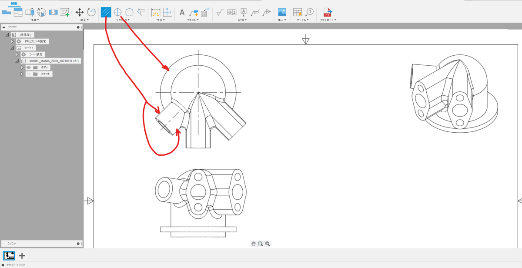Select the Pan hand tool in navigation bar
Viewport: 522px width, 268px height.
[x=253, y=244]
